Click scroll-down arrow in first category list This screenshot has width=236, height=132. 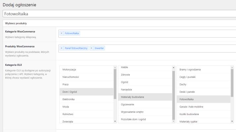tap(115, 121)
